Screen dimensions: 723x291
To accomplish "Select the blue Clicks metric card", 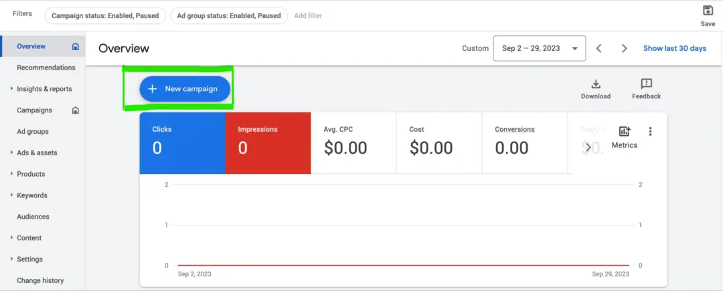I will pos(183,143).
